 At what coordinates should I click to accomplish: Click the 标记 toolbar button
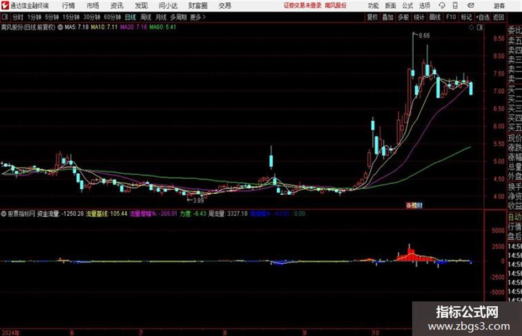[x=466, y=17]
